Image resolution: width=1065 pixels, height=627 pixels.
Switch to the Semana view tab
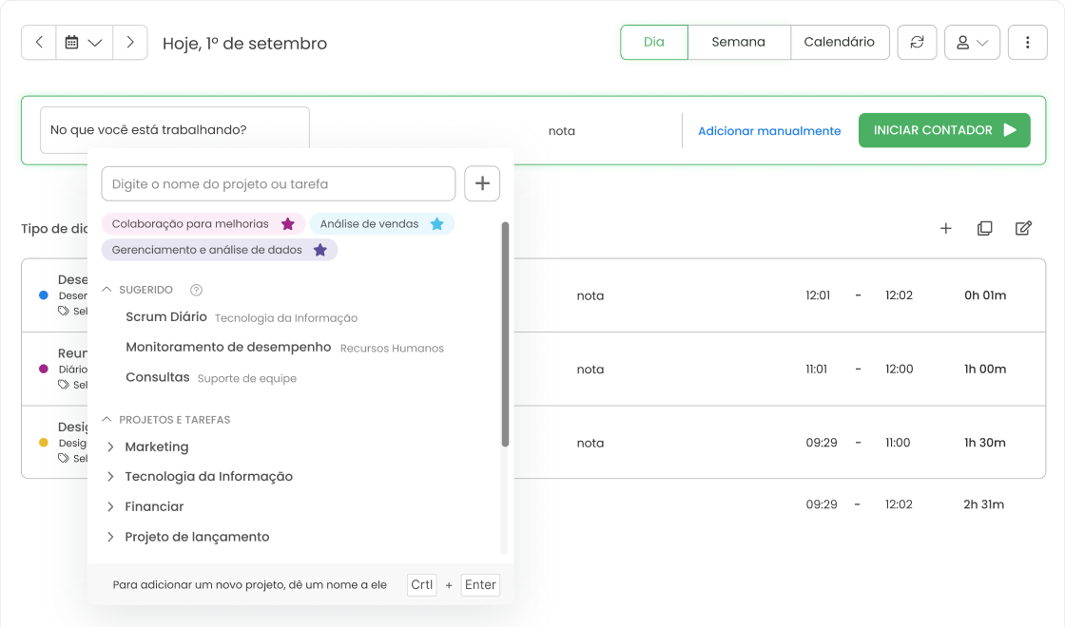click(738, 43)
